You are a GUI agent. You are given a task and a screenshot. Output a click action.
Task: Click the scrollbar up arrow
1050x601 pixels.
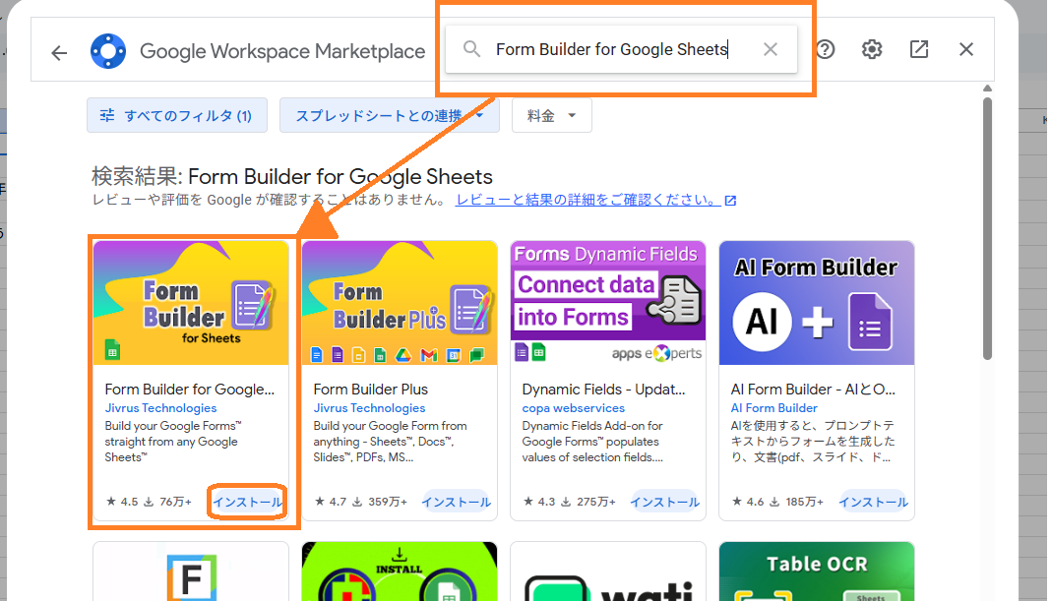(x=987, y=89)
